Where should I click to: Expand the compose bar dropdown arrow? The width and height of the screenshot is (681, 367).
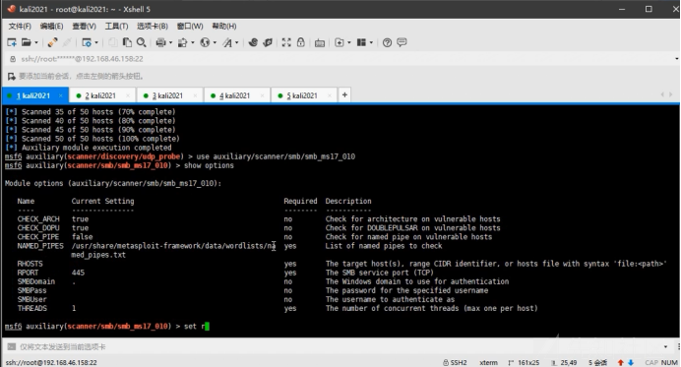point(666,346)
